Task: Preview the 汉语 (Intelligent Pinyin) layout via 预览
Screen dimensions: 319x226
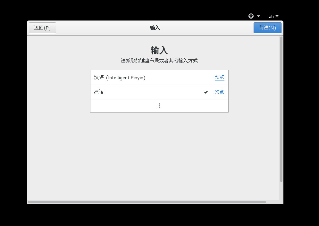Action: [x=219, y=77]
